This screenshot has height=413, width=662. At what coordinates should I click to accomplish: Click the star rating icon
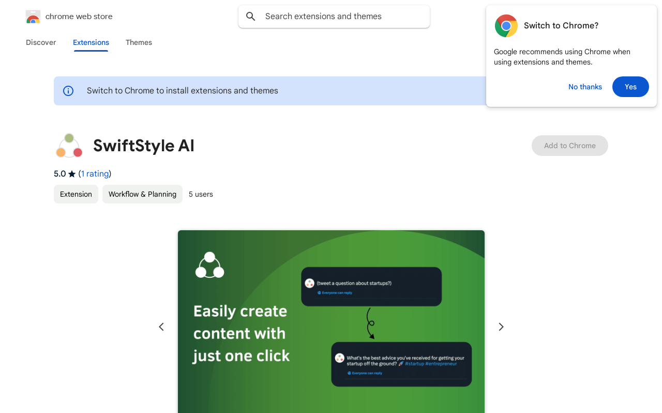point(72,174)
